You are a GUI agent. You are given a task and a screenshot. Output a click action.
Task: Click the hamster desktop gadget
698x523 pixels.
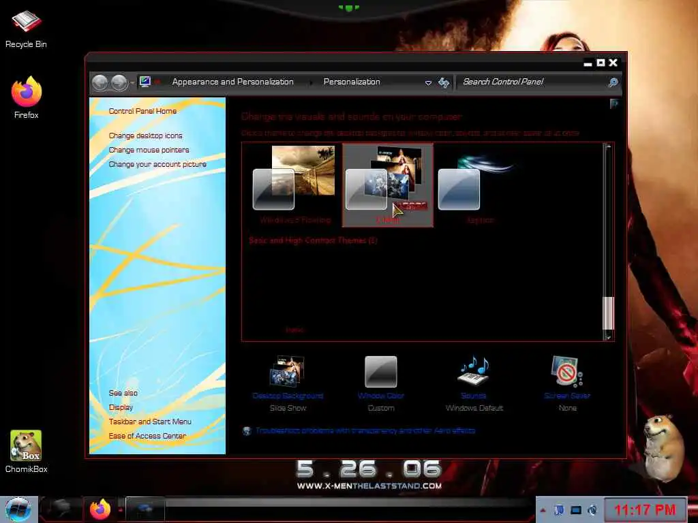[663, 448]
